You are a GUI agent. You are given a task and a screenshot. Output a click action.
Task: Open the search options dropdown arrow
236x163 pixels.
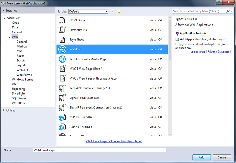coord(231,11)
